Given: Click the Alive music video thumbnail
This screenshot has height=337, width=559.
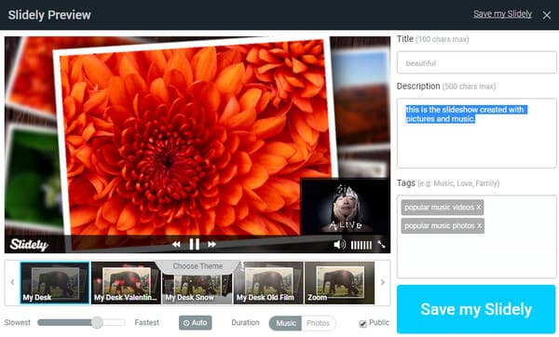Looking at the screenshot, I should tap(345, 207).
